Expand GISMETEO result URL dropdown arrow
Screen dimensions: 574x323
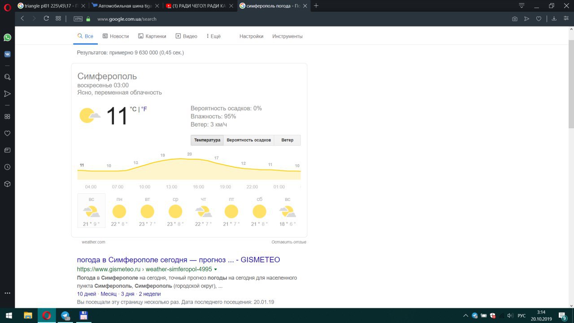(216, 270)
